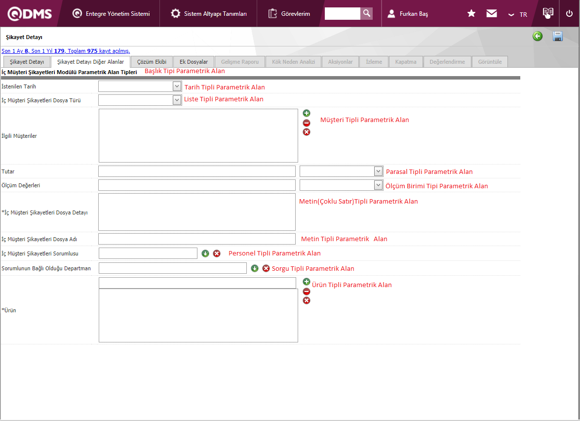Clear customers with red X icon
Image resolution: width=580 pixels, height=421 pixels.
pos(306,132)
